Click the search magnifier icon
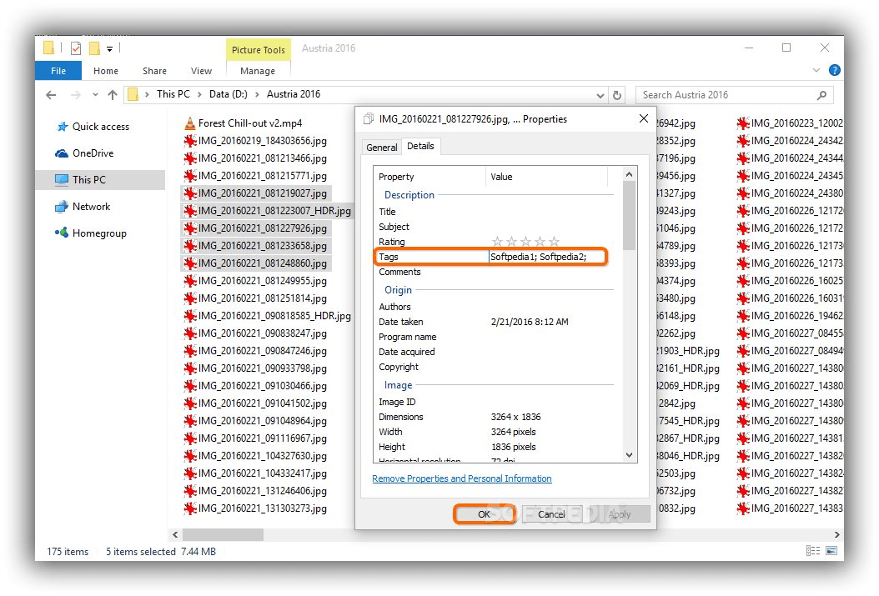This screenshot has width=879, height=596. 821,95
